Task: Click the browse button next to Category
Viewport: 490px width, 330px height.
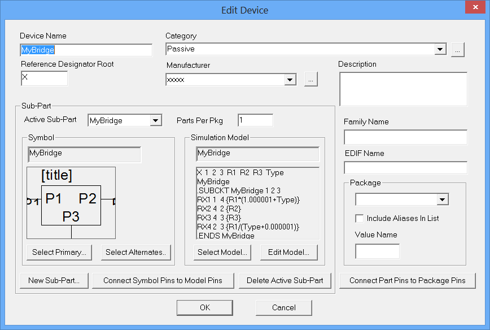Action: (x=457, y=50)
